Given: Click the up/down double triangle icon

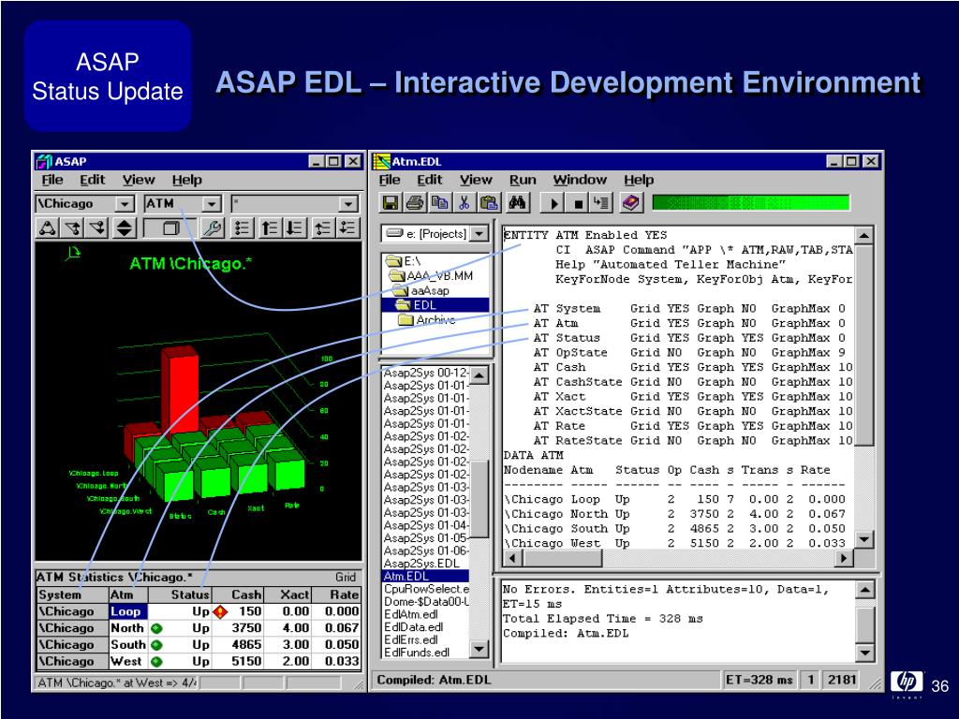Looking at the screenshot, I should tap(125, 228).
